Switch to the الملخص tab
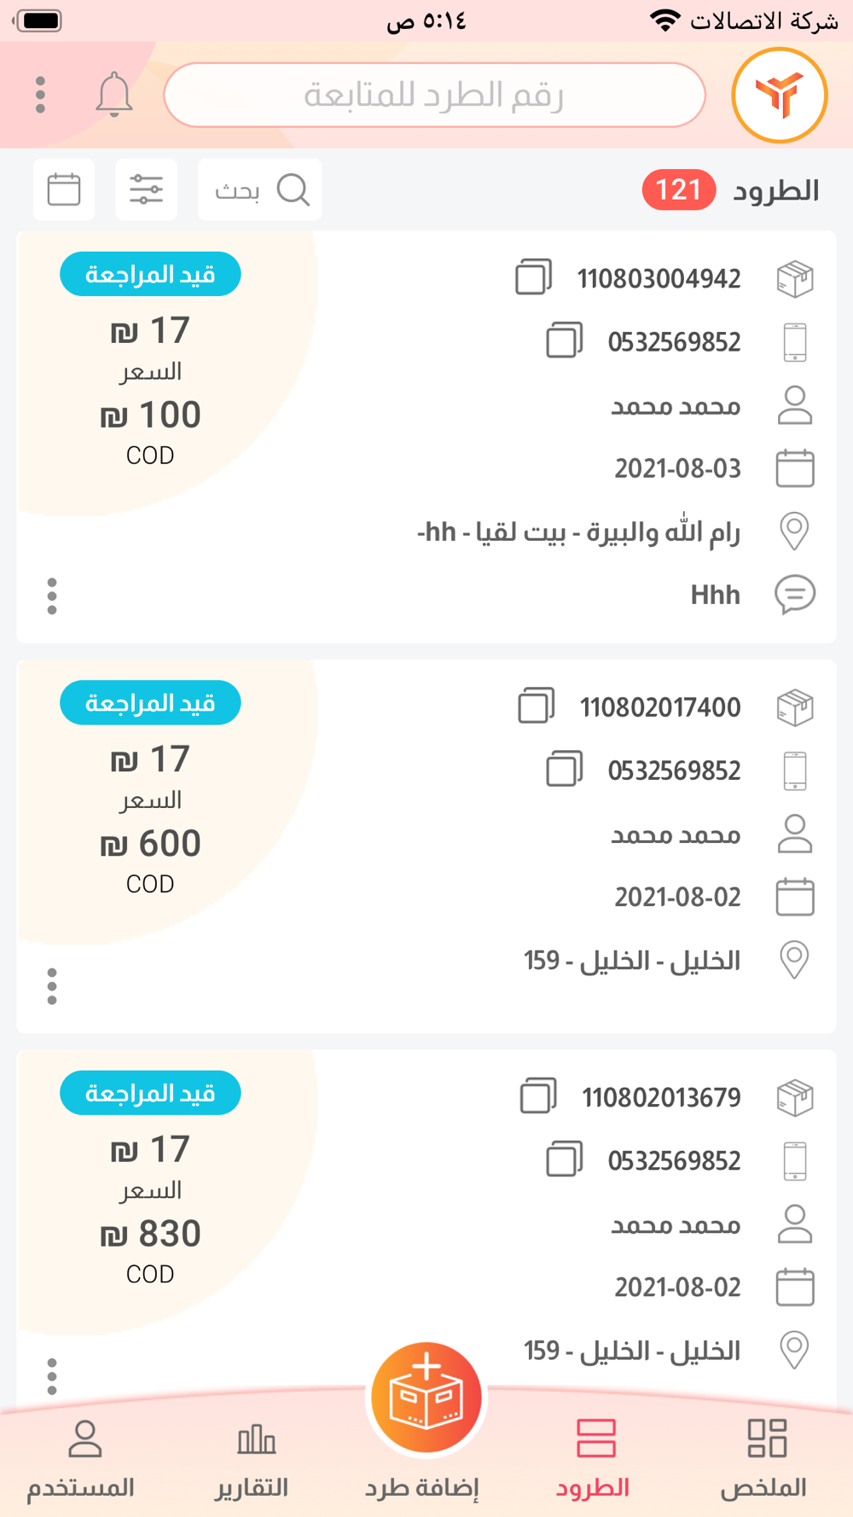This screenshot has width=853, height=1517. point(764,1459)
